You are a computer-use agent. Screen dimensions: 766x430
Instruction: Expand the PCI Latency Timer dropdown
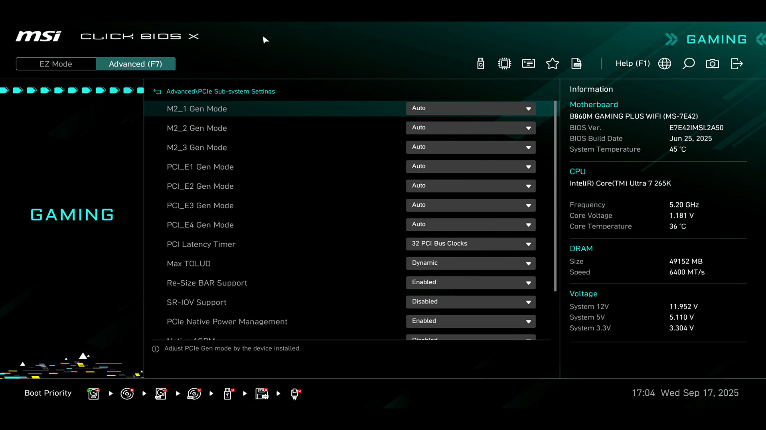click(x=471, y=244)
